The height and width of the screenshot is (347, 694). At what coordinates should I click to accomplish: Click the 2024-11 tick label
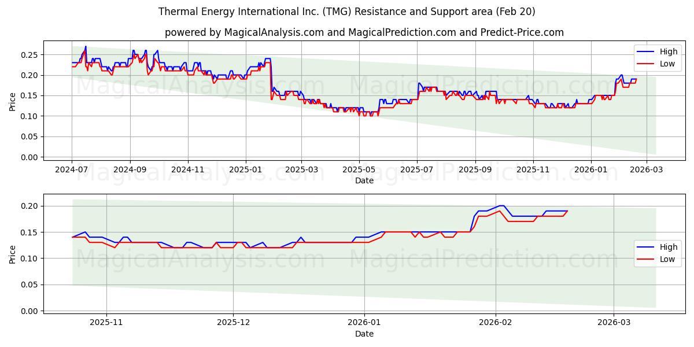click(x=187, y=170)
